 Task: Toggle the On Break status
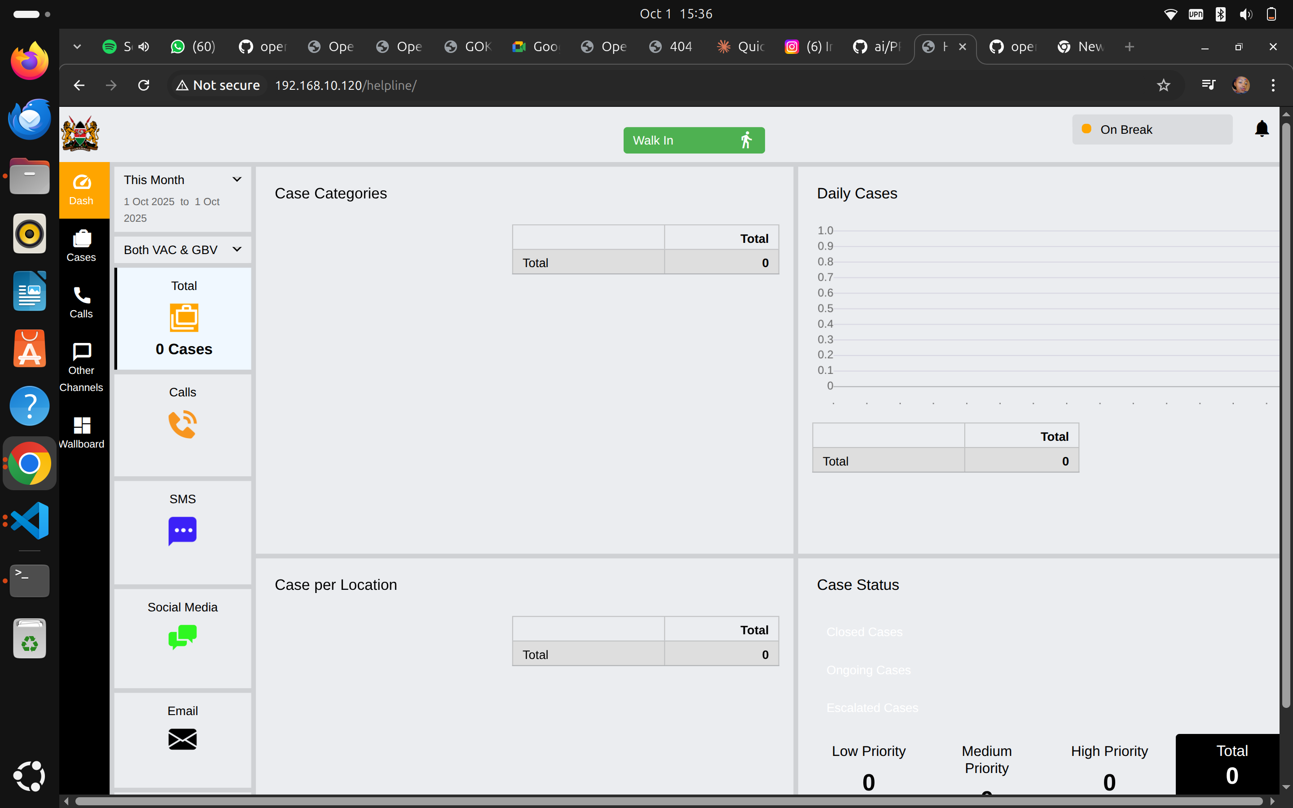click(1152, 129)
